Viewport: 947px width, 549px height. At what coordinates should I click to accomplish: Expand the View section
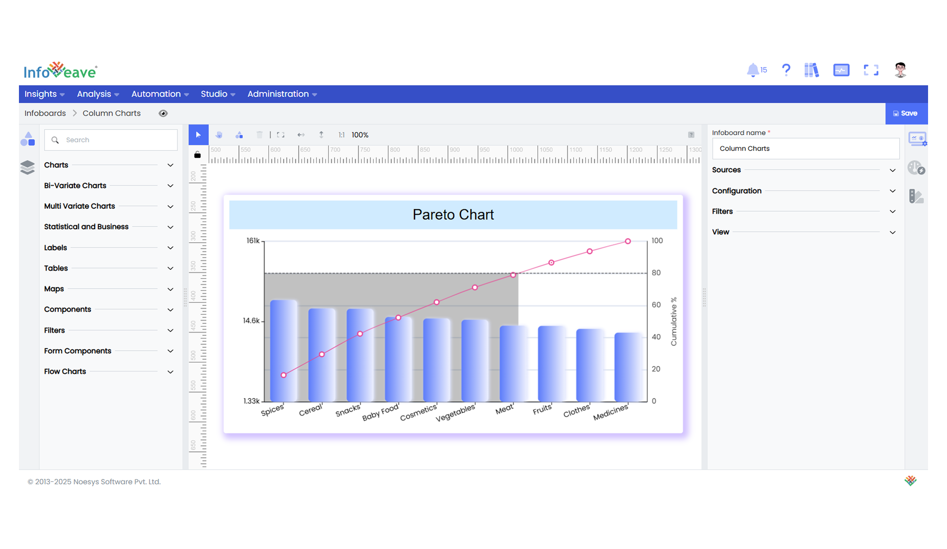pos(804,232)
